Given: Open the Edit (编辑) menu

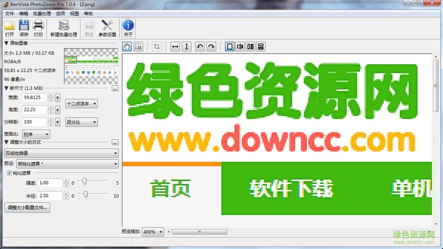Looking at the screenshot, I should click(x=23, y=13).
